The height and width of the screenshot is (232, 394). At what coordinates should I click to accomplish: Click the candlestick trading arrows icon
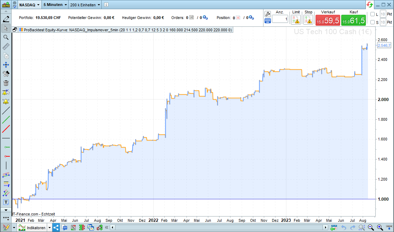click(100, 228)
